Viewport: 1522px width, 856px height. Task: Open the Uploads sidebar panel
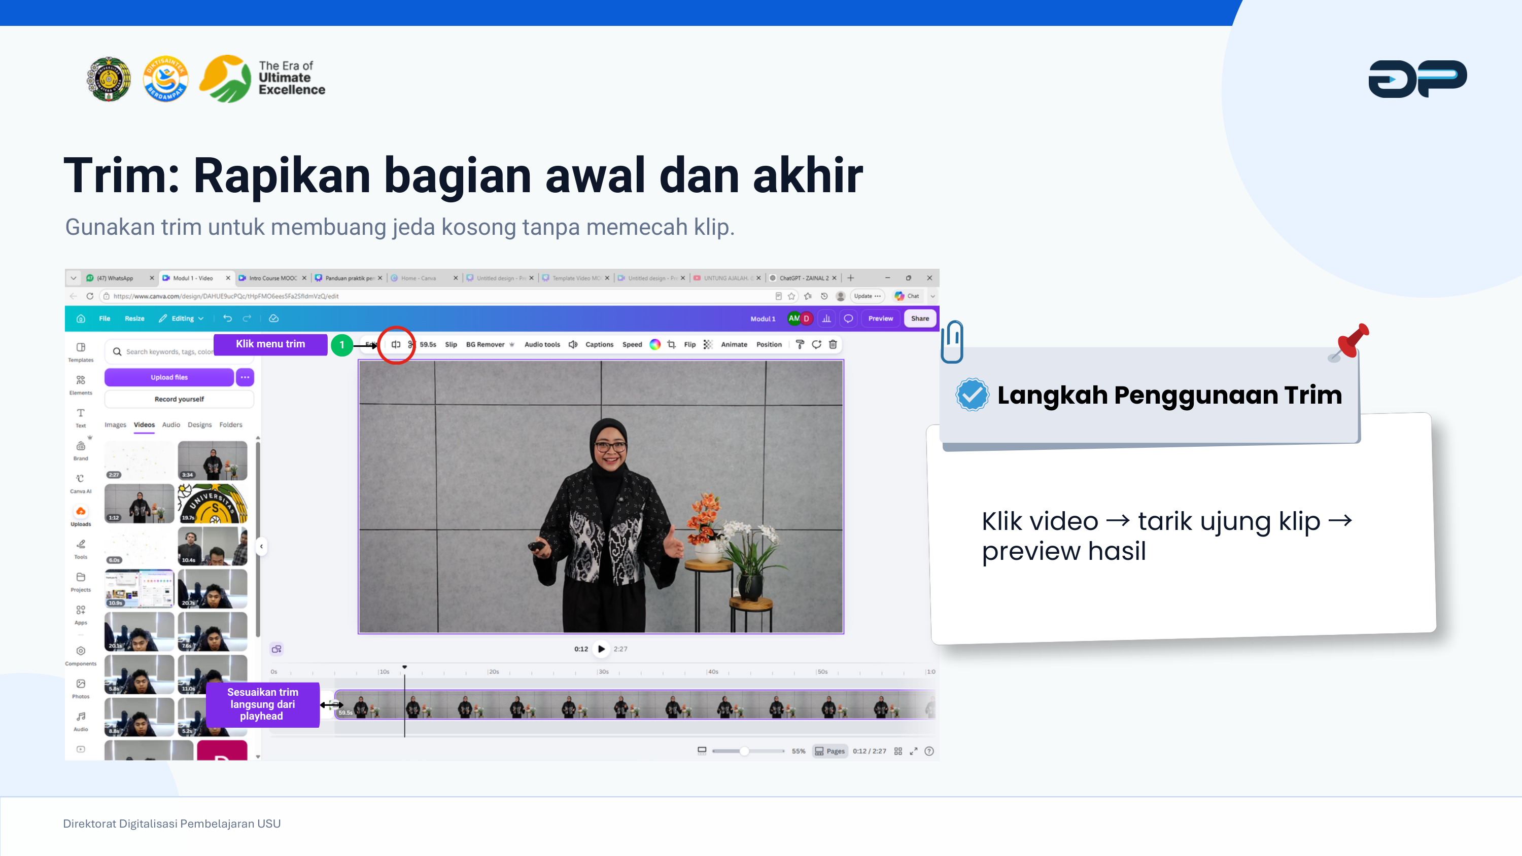(x=80, y=516)
